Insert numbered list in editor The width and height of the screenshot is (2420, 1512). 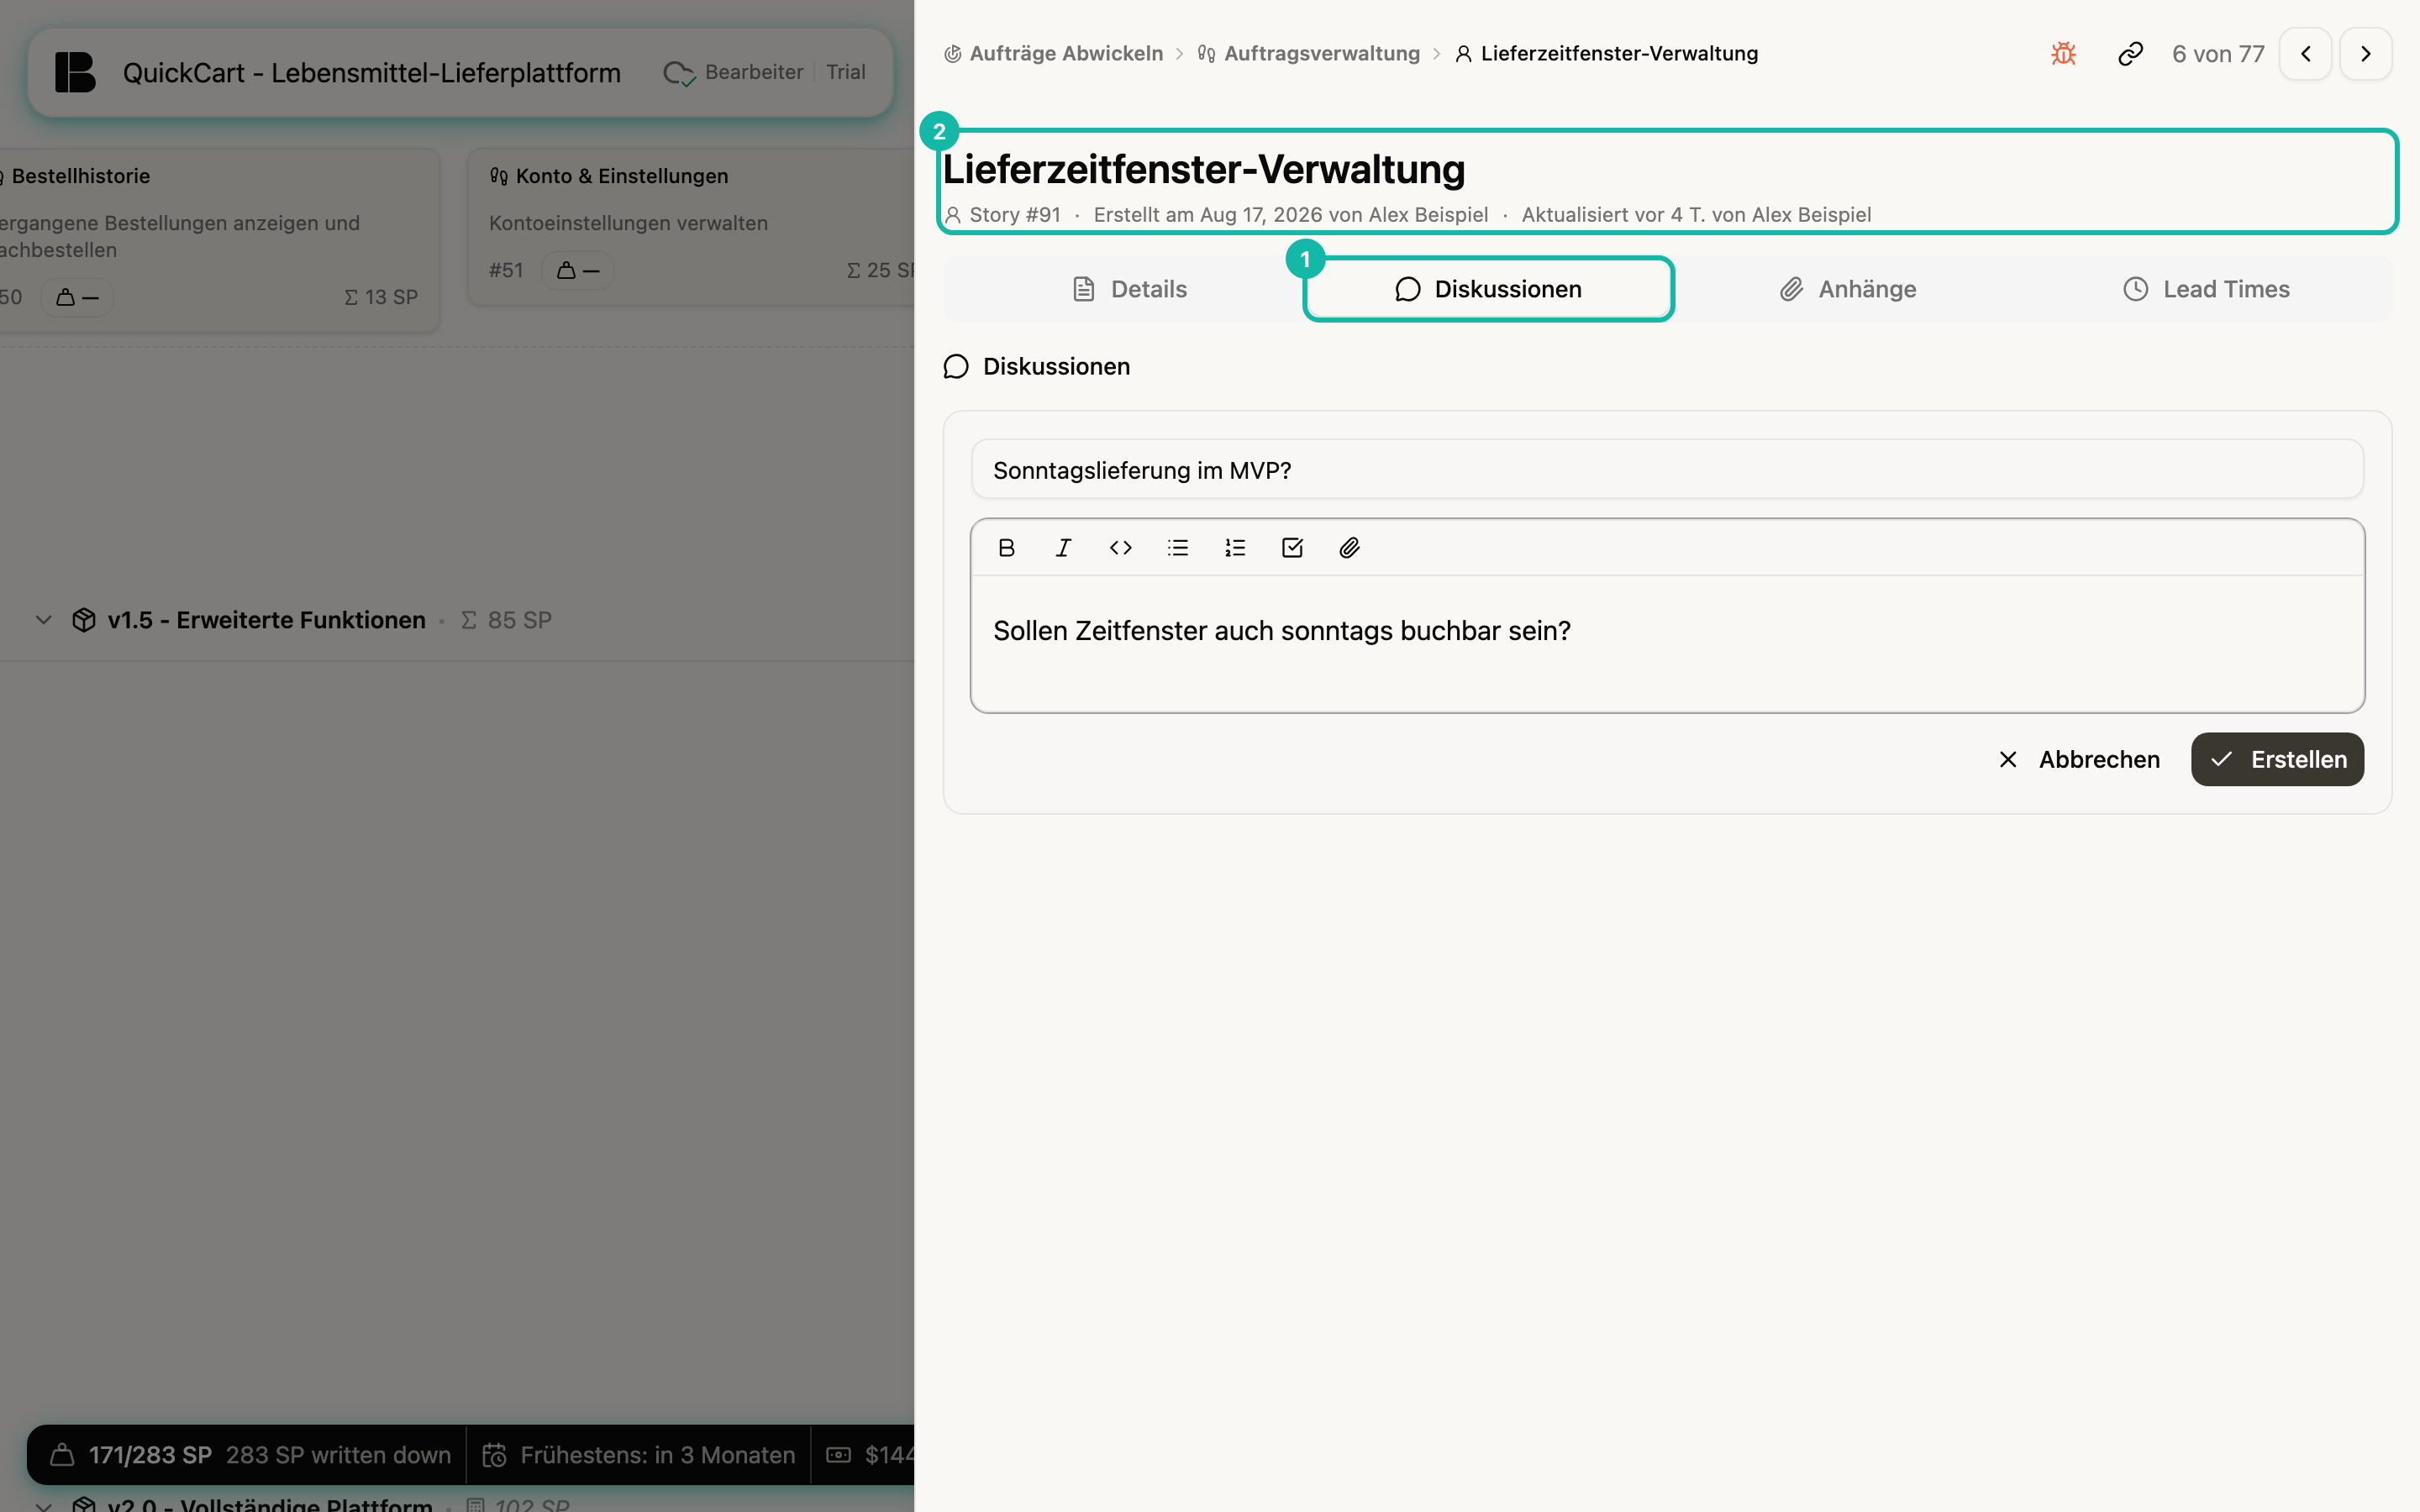point(1235,547)
